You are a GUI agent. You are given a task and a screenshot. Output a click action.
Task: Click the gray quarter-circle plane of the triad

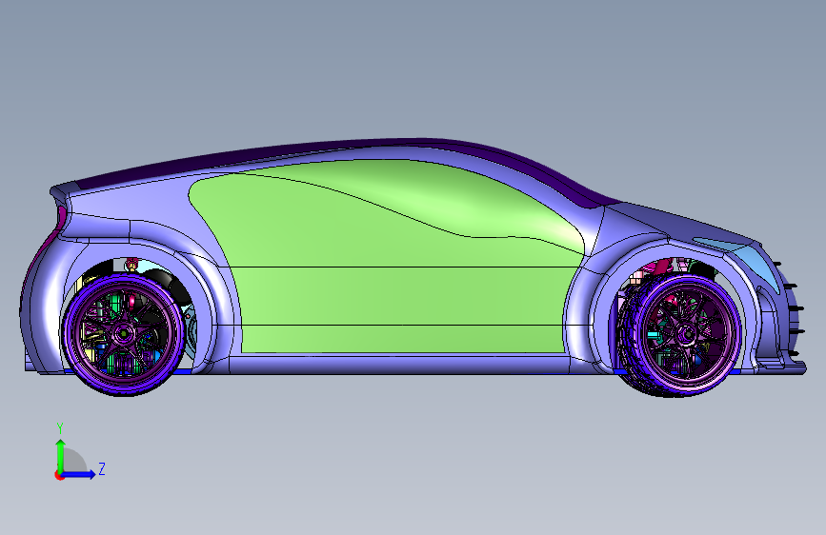click(x=73, y=462)
